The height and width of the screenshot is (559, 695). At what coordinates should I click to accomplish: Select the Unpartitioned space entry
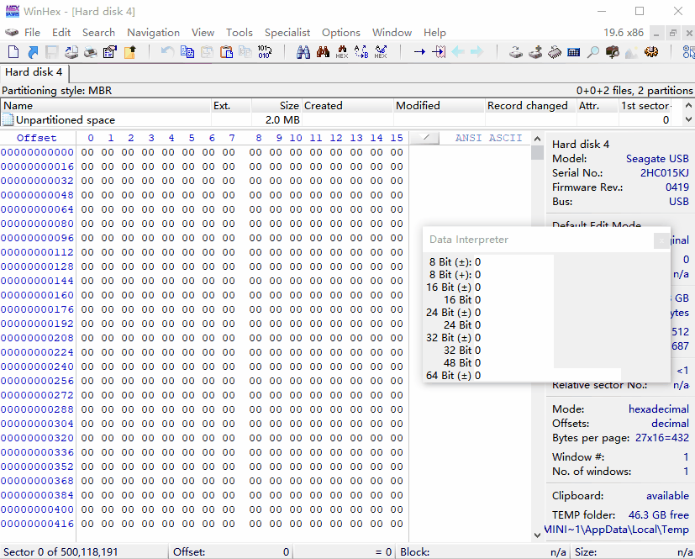click(x=66, y=120)
